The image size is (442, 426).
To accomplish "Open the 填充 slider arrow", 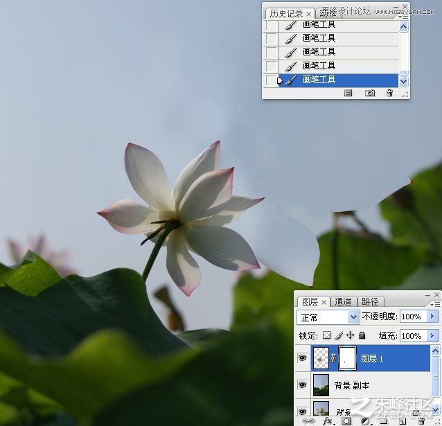I will click(433, 336).
